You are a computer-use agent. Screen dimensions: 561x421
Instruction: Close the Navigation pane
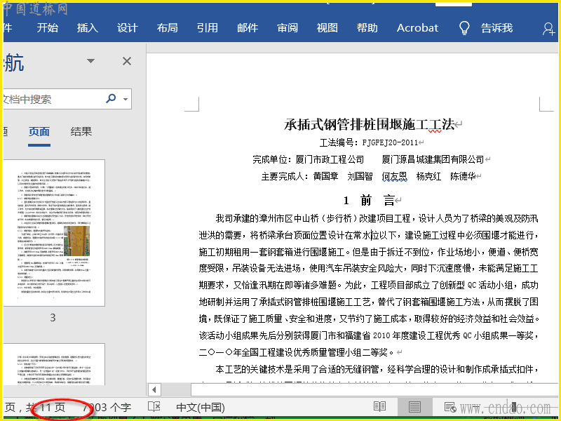[x=127, y=61]
